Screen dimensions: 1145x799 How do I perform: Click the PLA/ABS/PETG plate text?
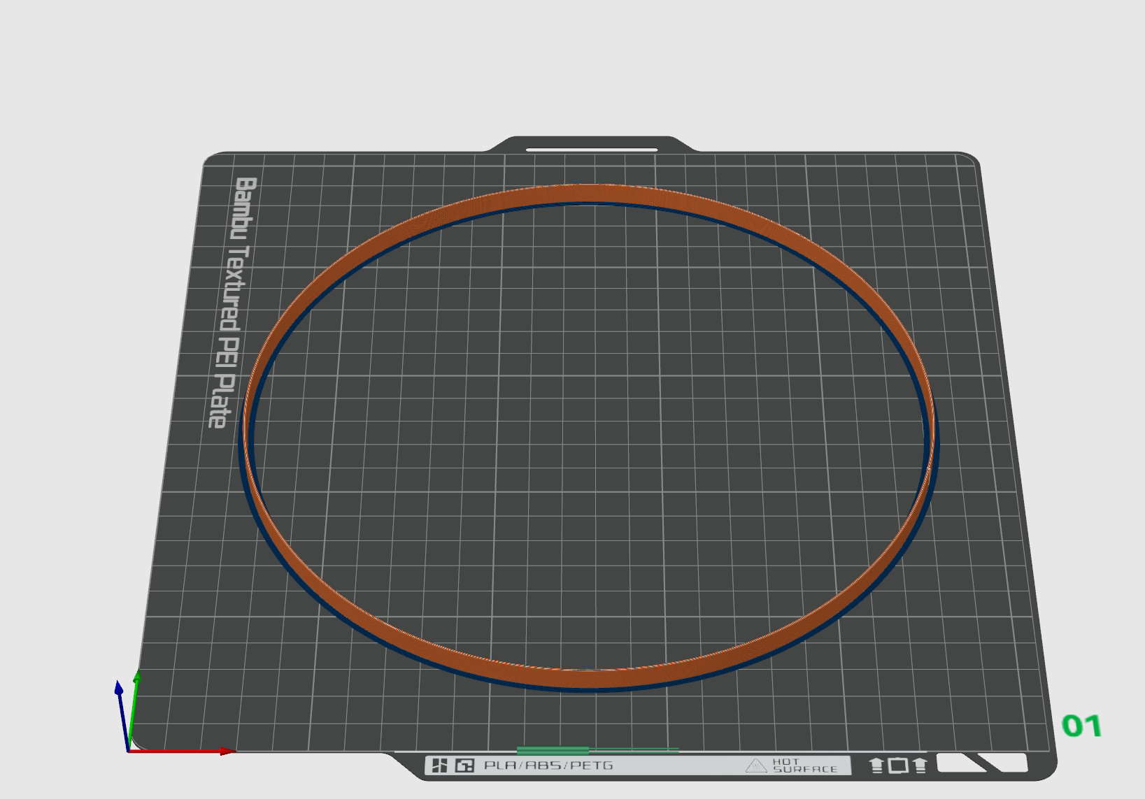tap(548, 765)
